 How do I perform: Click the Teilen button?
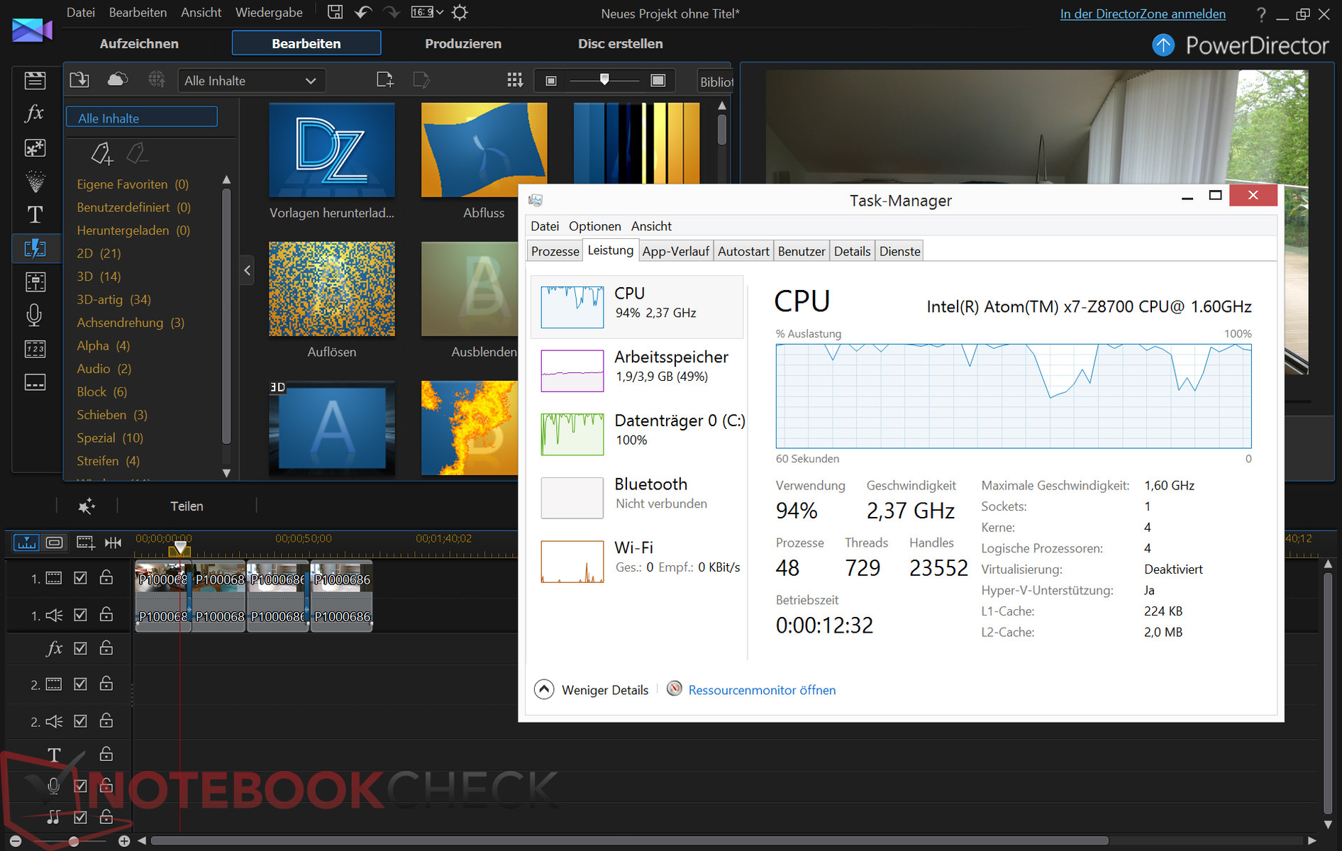[x=187, y=506]
